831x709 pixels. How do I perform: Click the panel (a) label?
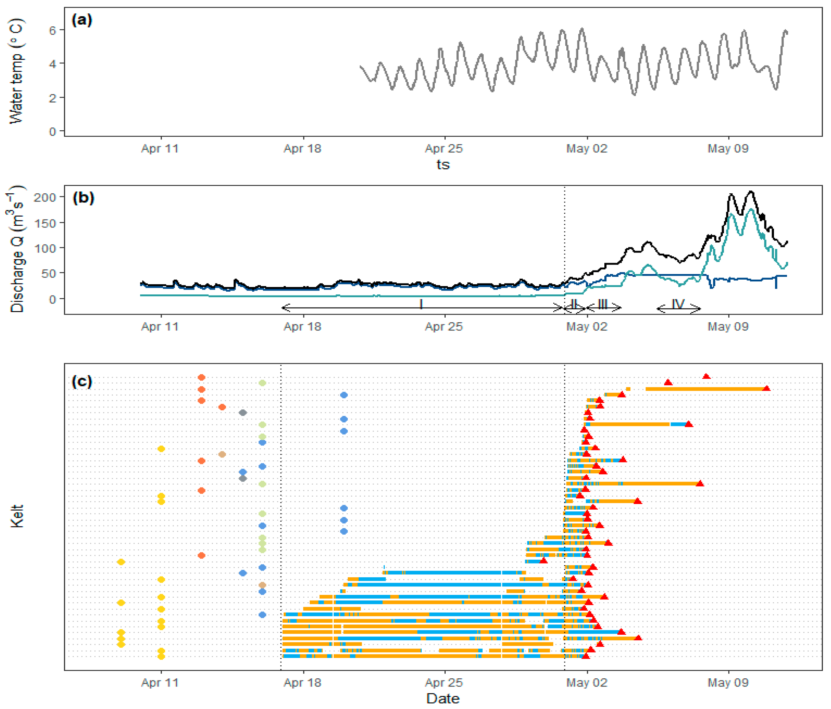82,20
